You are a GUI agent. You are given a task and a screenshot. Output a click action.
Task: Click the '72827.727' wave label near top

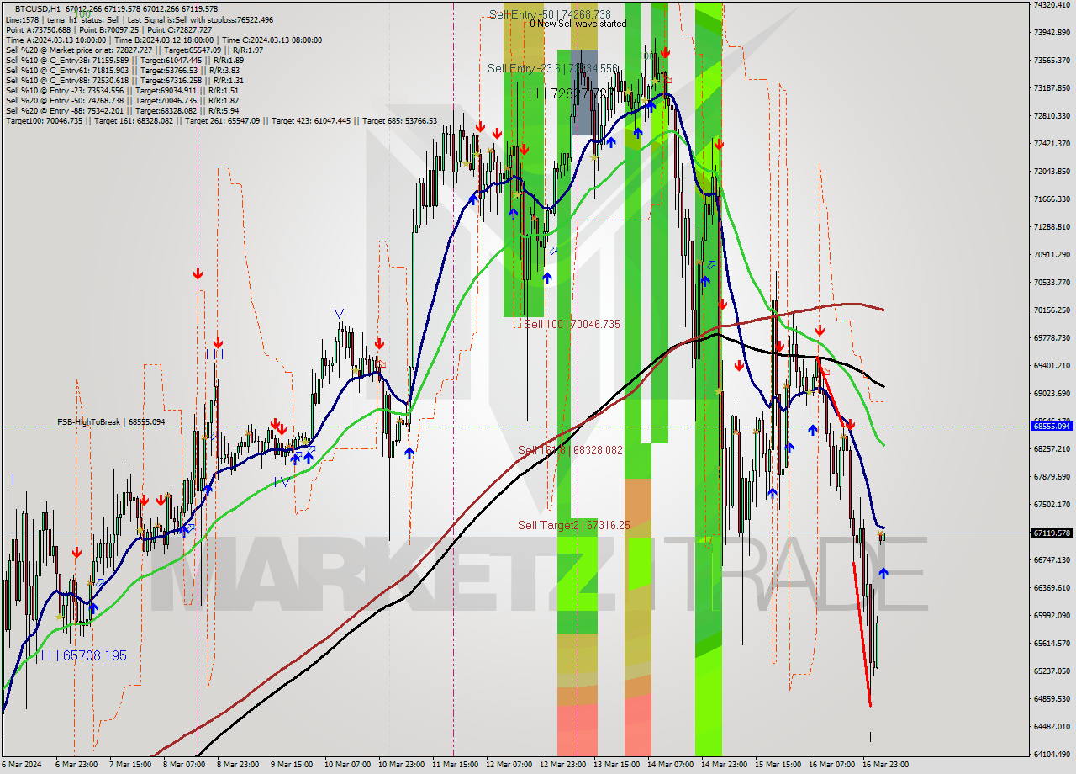click(x=571, y=93)
